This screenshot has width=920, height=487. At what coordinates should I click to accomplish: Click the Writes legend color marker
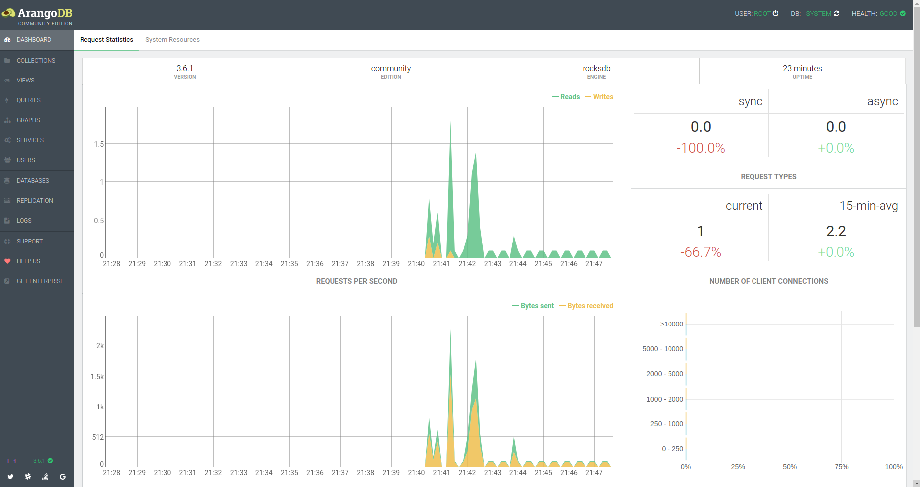pos(588,97)
